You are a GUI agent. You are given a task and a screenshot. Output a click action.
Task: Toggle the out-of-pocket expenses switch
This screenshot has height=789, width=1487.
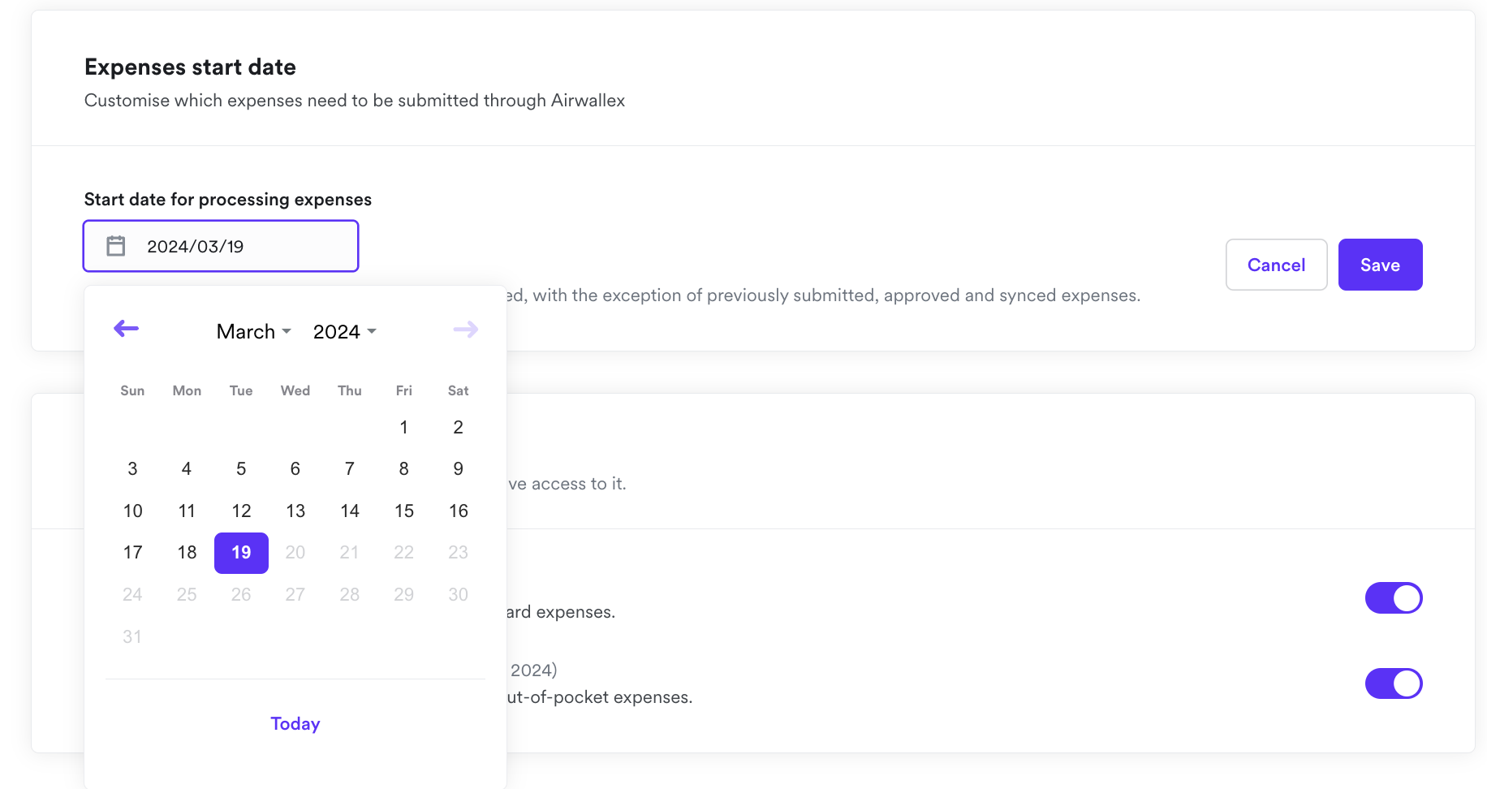[x=1393, y=683]
